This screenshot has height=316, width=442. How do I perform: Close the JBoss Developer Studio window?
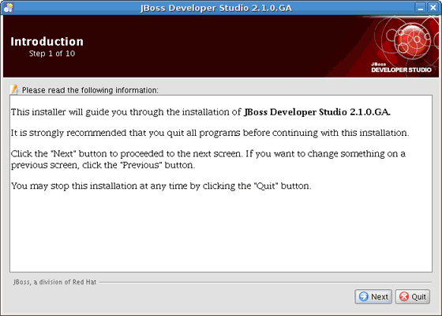433,8
